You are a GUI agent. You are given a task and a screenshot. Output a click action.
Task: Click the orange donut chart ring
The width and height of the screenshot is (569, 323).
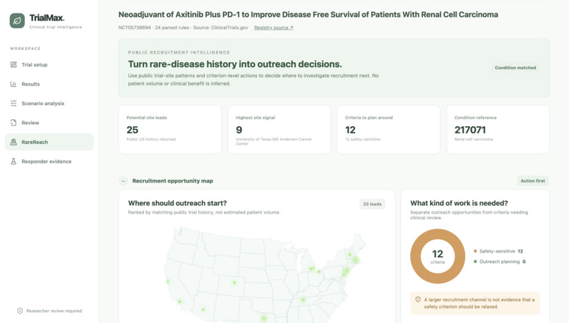click(416, 256)
